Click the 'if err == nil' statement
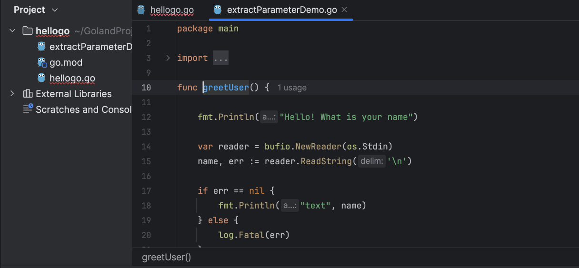The width and height of the screenshot is (579, 268). (236, 191)
